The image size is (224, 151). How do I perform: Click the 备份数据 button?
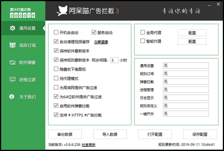65,134
